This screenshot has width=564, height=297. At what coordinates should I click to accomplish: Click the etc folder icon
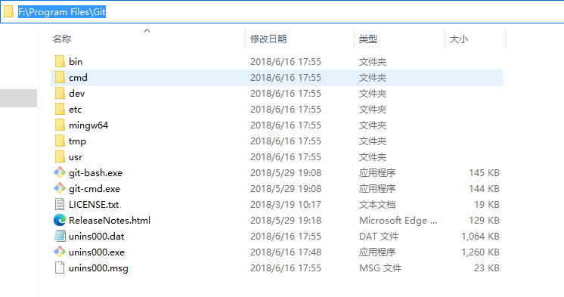tap(60, 109)
